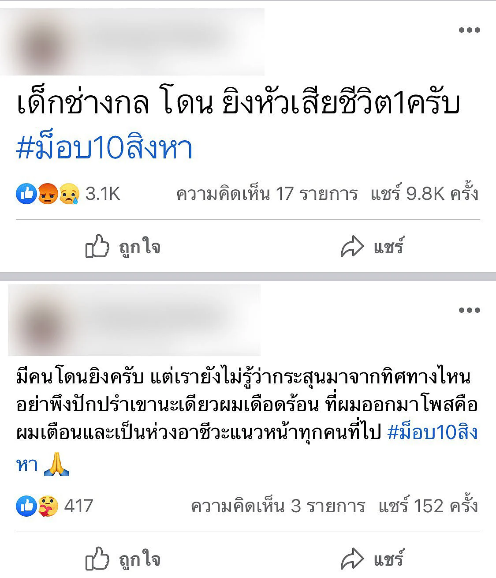View the angry reaction on the first post
The height and width of the screenshot is (578, 496).
tap(48, 194)
